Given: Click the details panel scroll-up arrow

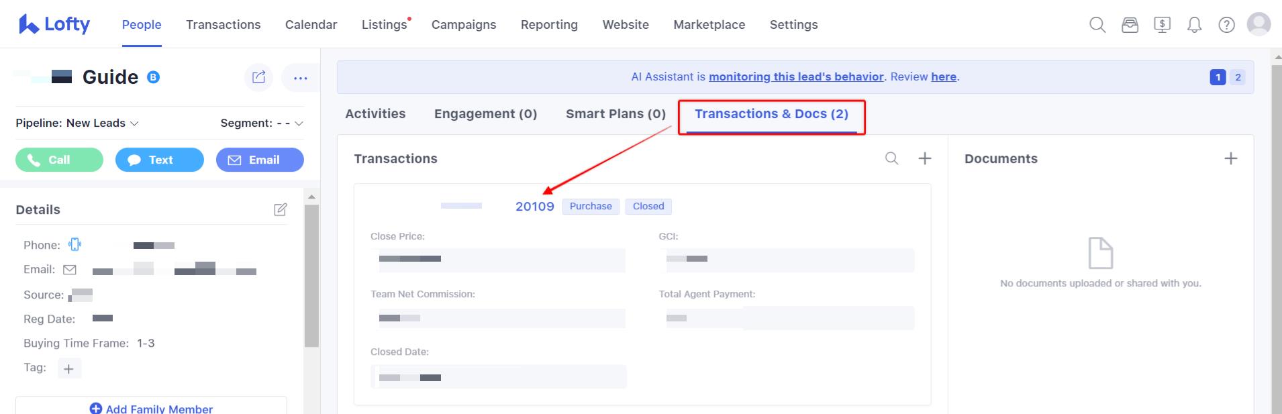Looking at the screenshot, I should point(311,197).
